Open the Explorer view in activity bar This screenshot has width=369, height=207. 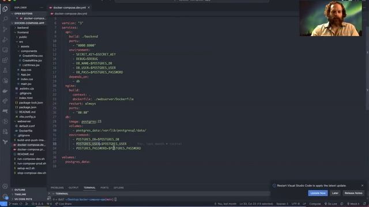click(5, 9)
